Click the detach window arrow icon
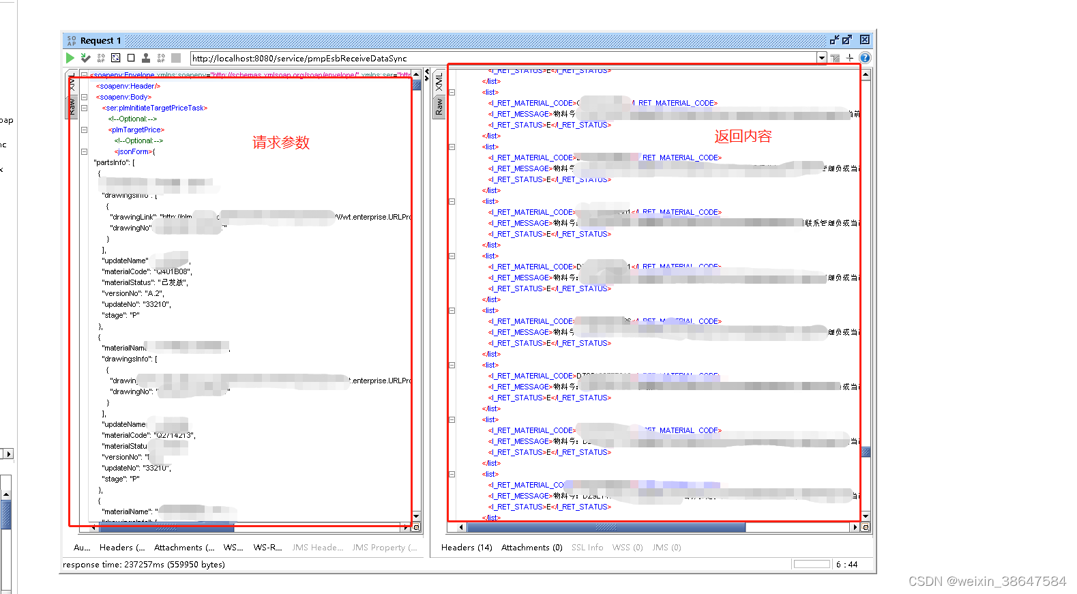This screenshot has height=594, width=1077. pos(847,40)
